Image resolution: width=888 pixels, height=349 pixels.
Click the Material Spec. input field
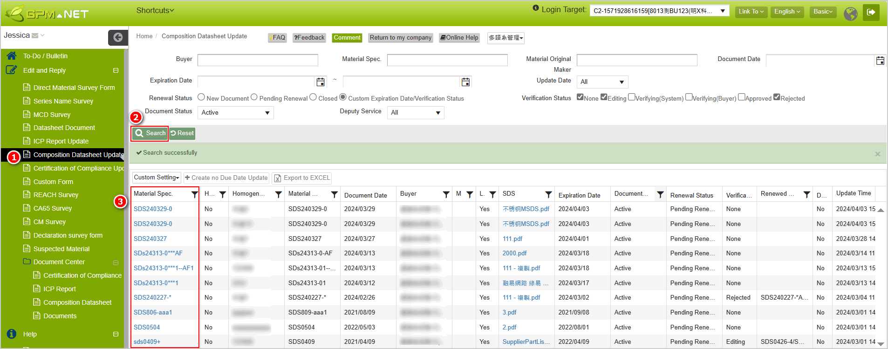click(x=447, y=60)
